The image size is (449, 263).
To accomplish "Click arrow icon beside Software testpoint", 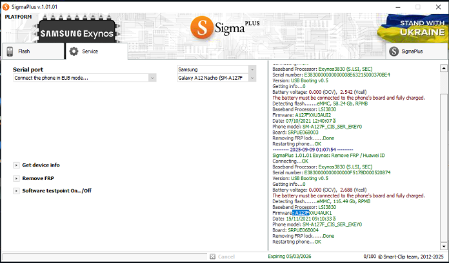I will pyautogui.click(x=16, y=191).
